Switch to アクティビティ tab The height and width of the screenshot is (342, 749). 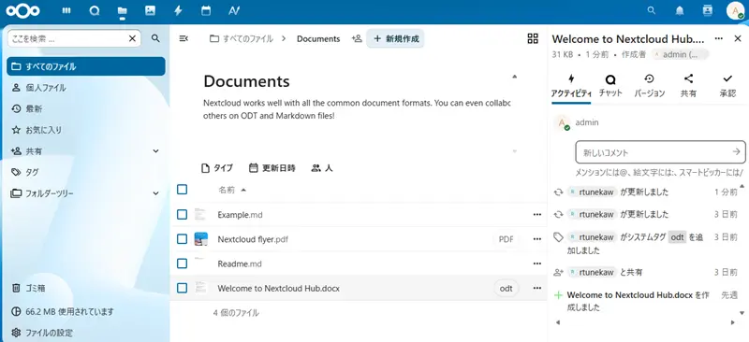(571, 86)
